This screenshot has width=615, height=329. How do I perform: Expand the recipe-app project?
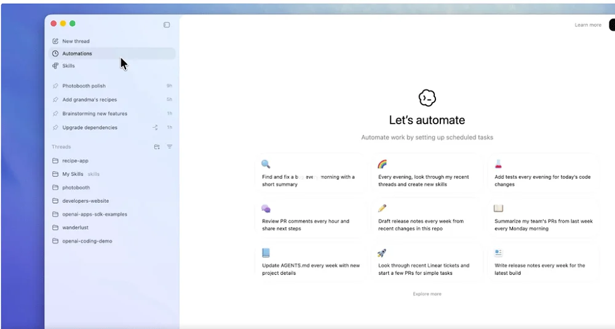[x=112, y=161]
